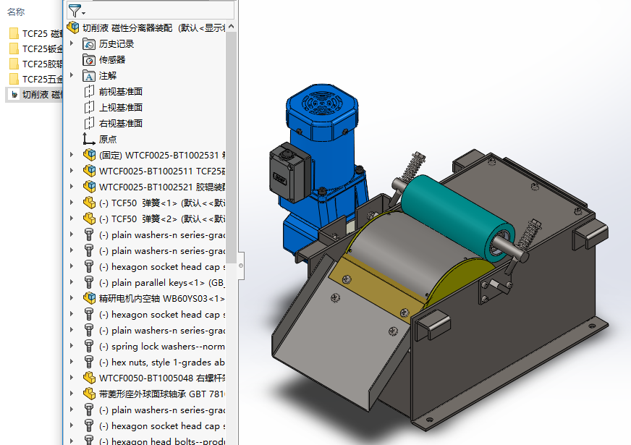Expand the hex nuts style 1 component
Image resolution: width=631 pixels, height=445 pixels.
pyautogui.click(x=72, y=362)
